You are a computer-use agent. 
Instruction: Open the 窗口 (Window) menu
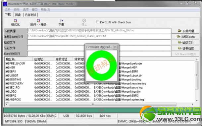(34, 10)
